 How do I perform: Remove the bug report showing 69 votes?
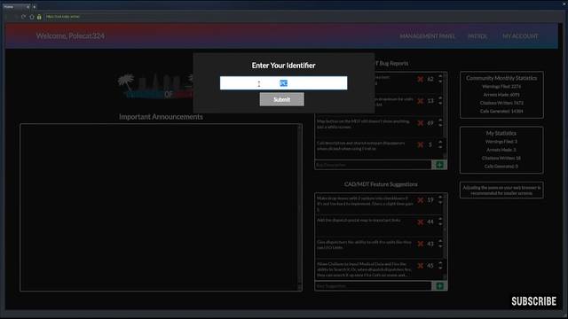(x=420, y=123)
